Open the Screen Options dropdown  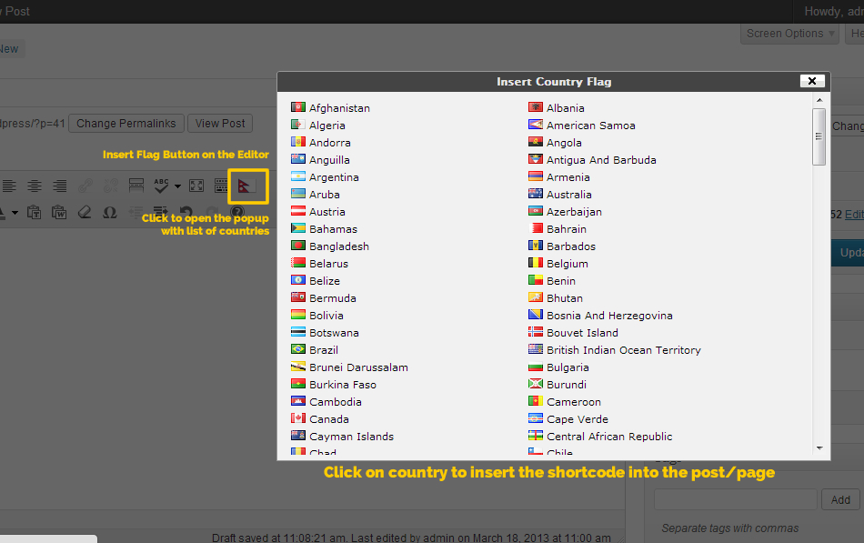tap(789, 34)
